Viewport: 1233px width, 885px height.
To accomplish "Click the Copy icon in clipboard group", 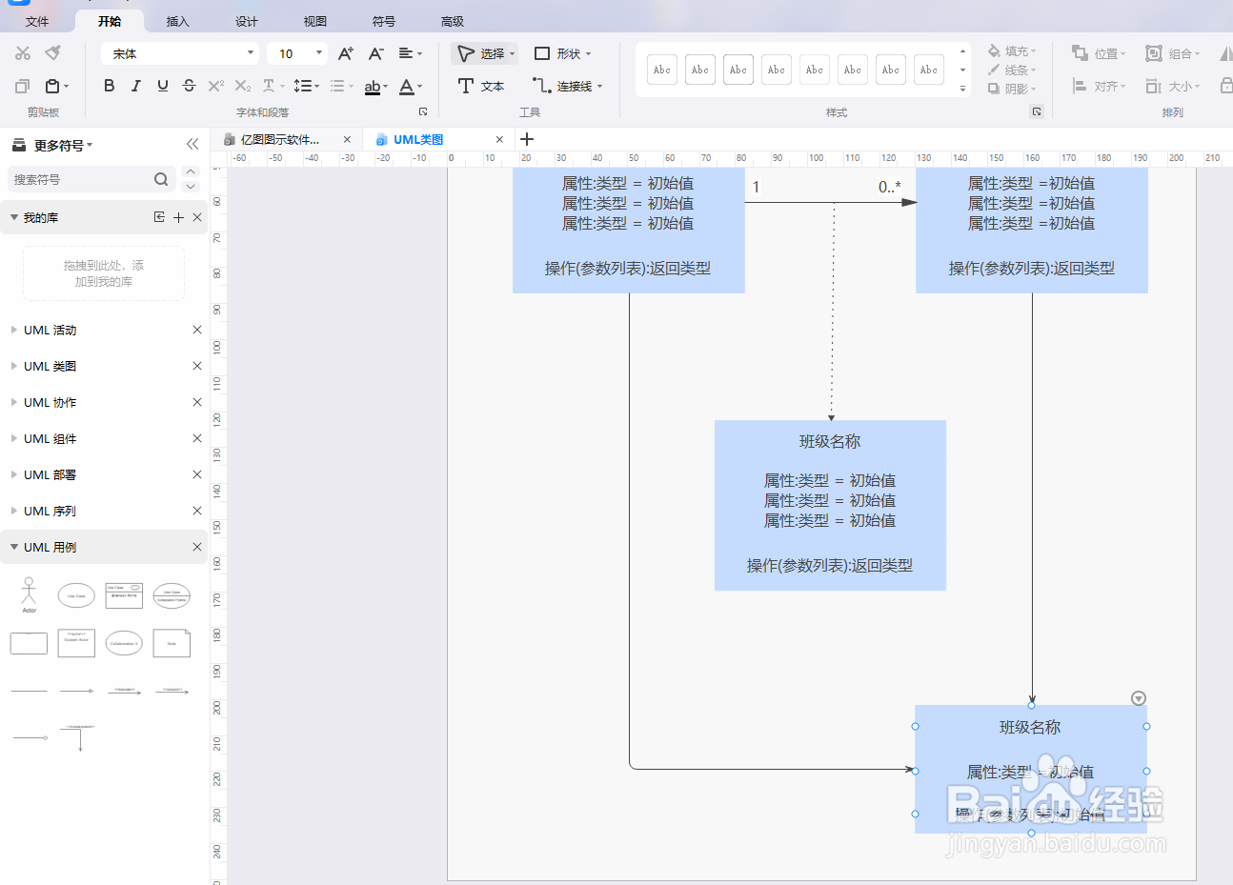I will tap(23, 86).
